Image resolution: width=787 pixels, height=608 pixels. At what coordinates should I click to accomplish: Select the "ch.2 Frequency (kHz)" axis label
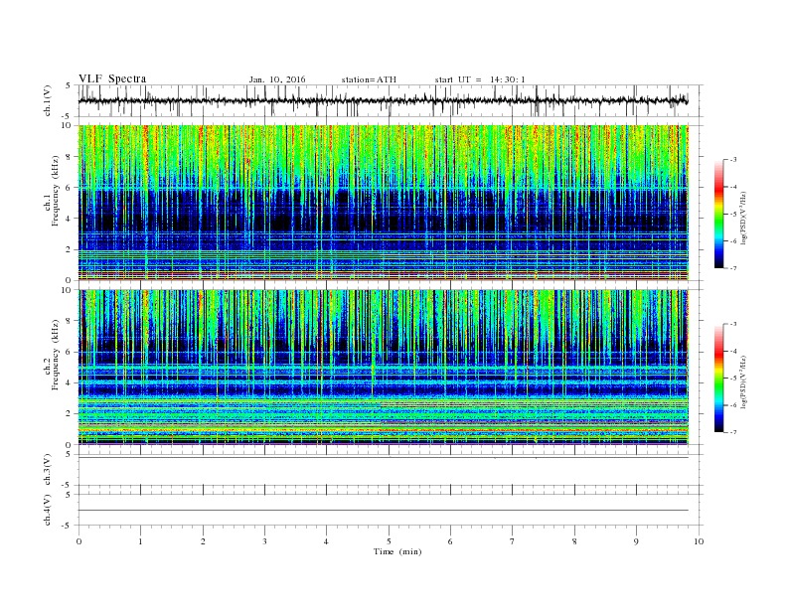point(52,355)
